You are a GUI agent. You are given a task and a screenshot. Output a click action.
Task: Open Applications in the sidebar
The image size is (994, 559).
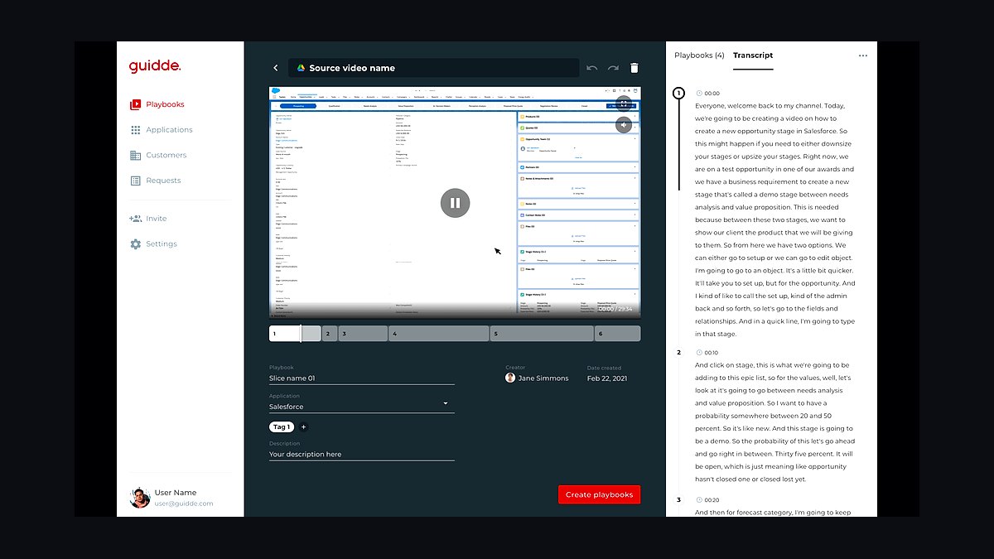(x=162, y=130)
